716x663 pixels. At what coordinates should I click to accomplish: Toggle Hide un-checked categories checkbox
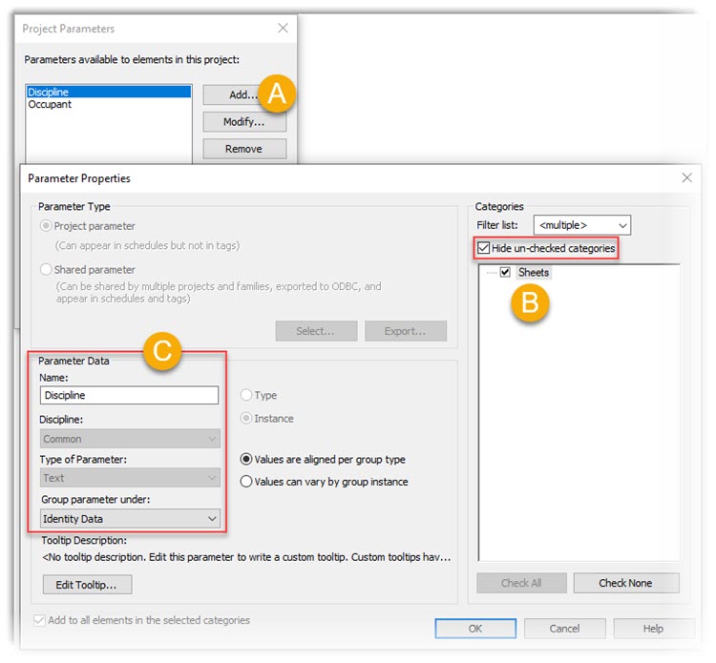click(x=483, y=248)
